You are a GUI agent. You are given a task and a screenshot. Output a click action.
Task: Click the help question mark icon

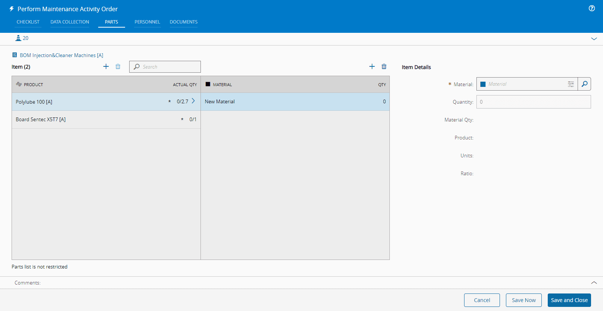coord(591,8)
